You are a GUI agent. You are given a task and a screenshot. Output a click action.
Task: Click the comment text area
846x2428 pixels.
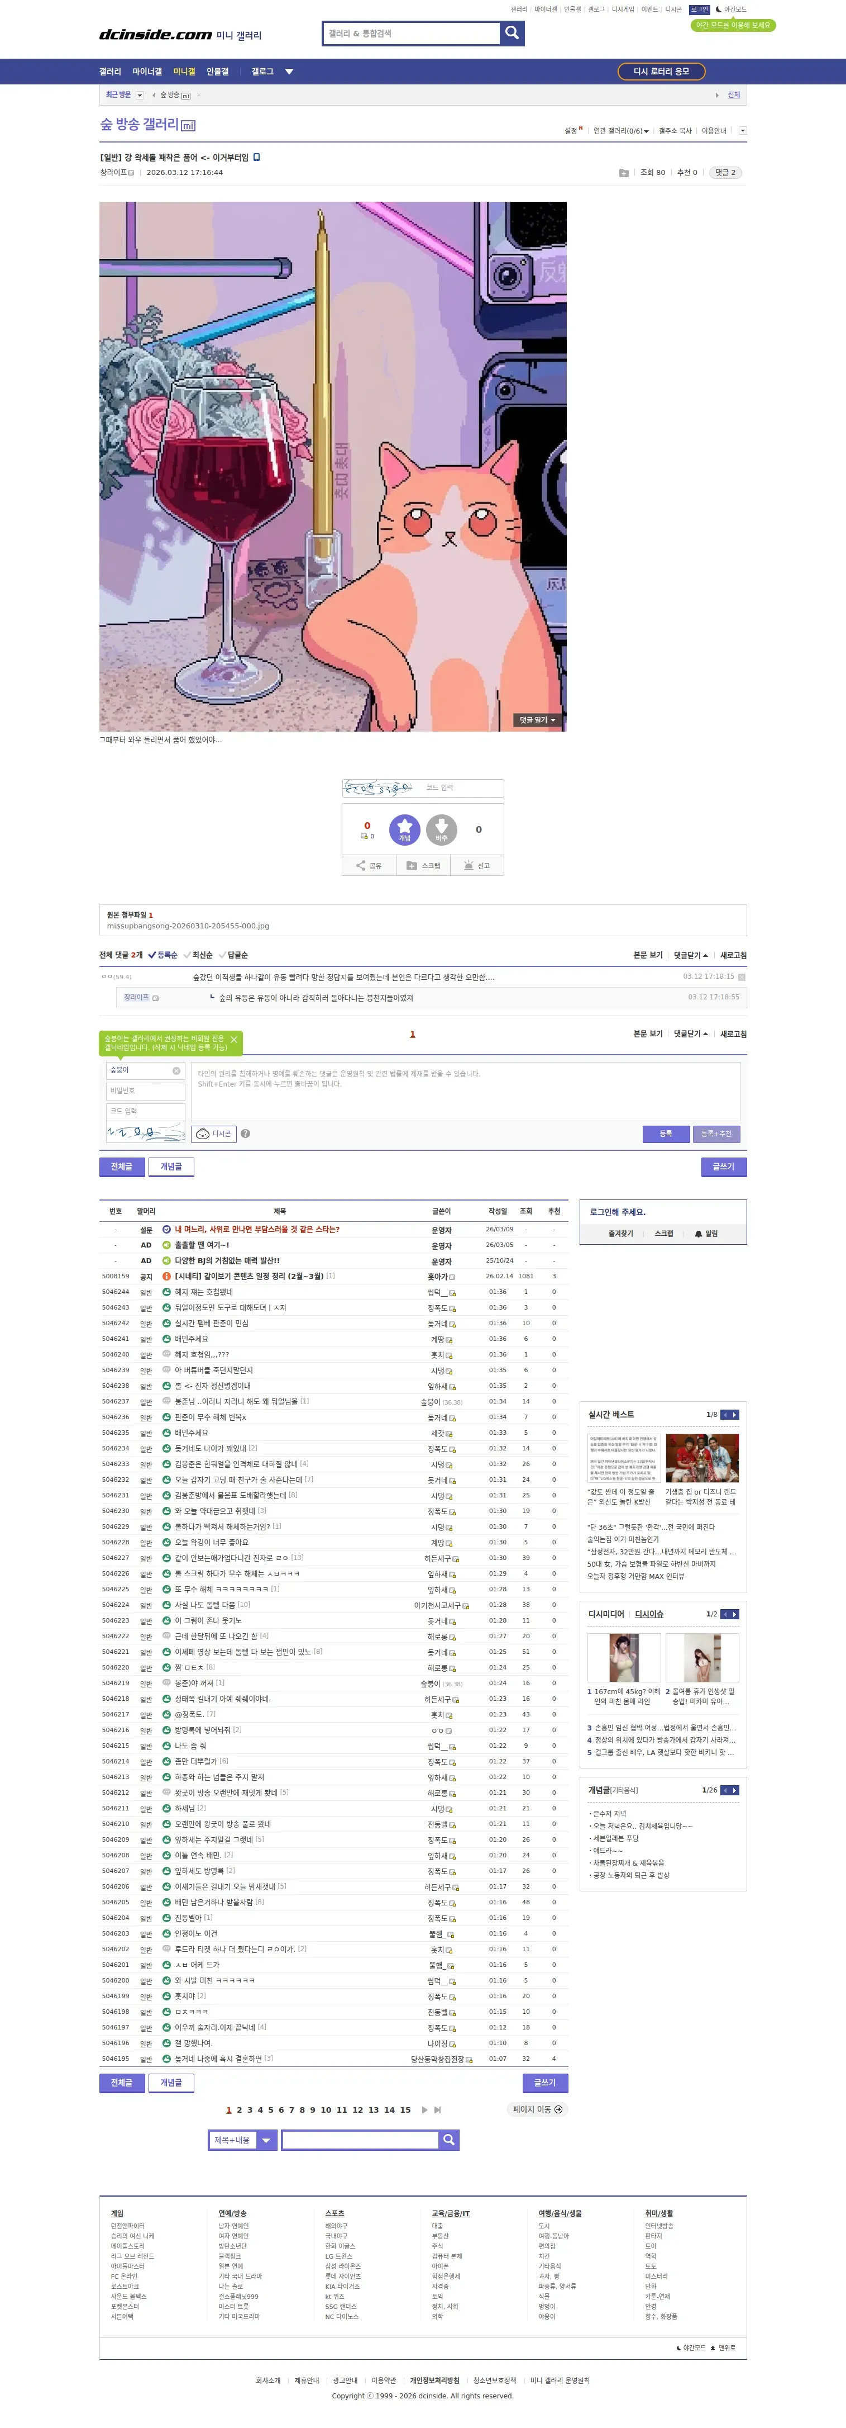pyautogui.click(x=465, y=1092)
